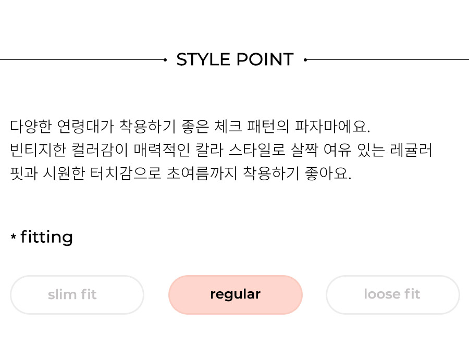
Task: Click the word 레귤러 in second line
Action: tap(411, 150)
